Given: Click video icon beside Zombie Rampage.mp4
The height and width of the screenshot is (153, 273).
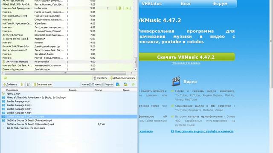Looking at the screenshot, I should pyautogui.click(x=4, y=101).
